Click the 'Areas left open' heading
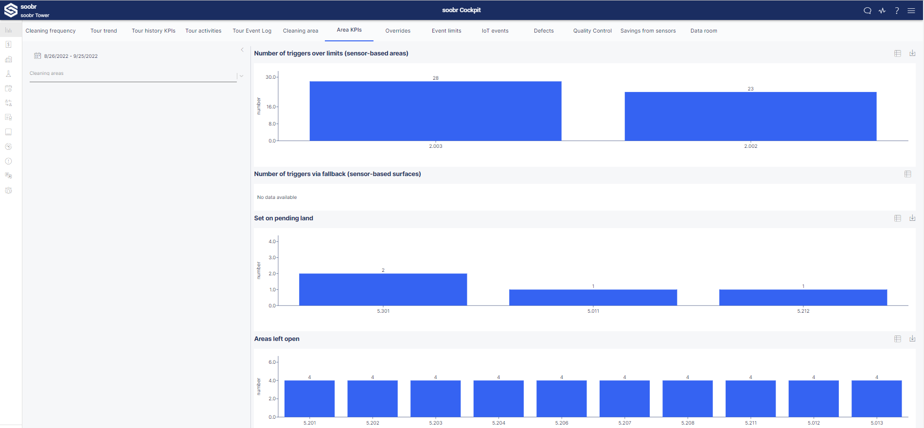This screenshot has height=428, width=924. 277,339
